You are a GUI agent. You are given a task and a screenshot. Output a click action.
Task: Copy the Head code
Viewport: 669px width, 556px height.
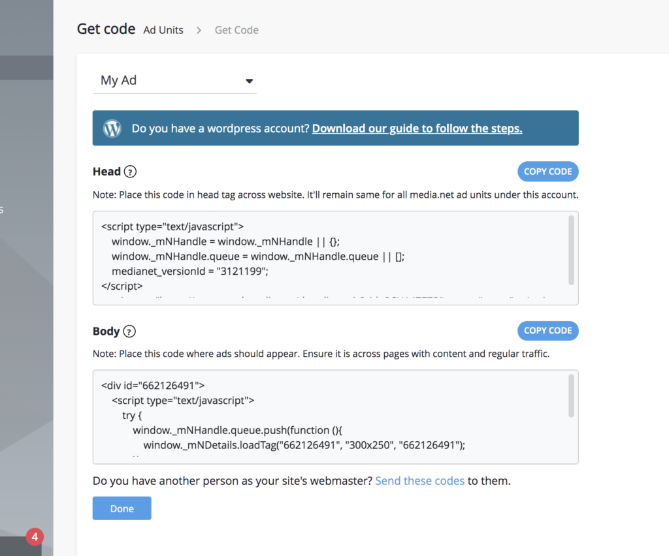tap(548, 172)
